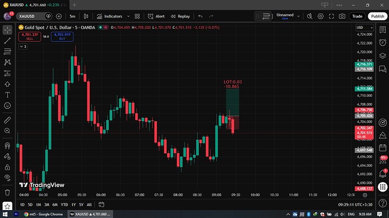Select the All date range
The image size is (389, 218).
[89, 204]
